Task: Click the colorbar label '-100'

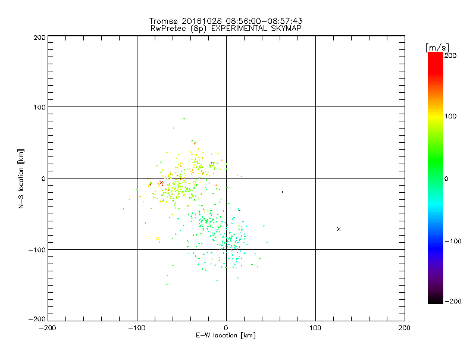Action: tap(453, 241)
